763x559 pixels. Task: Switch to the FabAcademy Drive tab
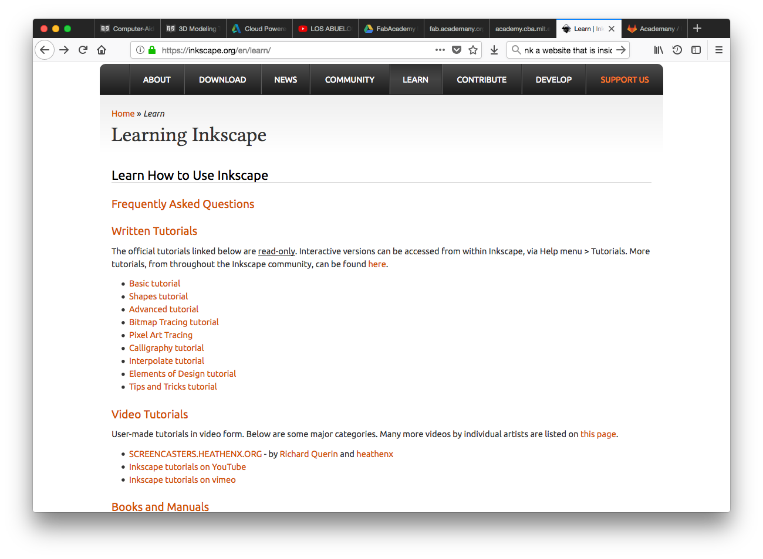[x=390, y=29]
